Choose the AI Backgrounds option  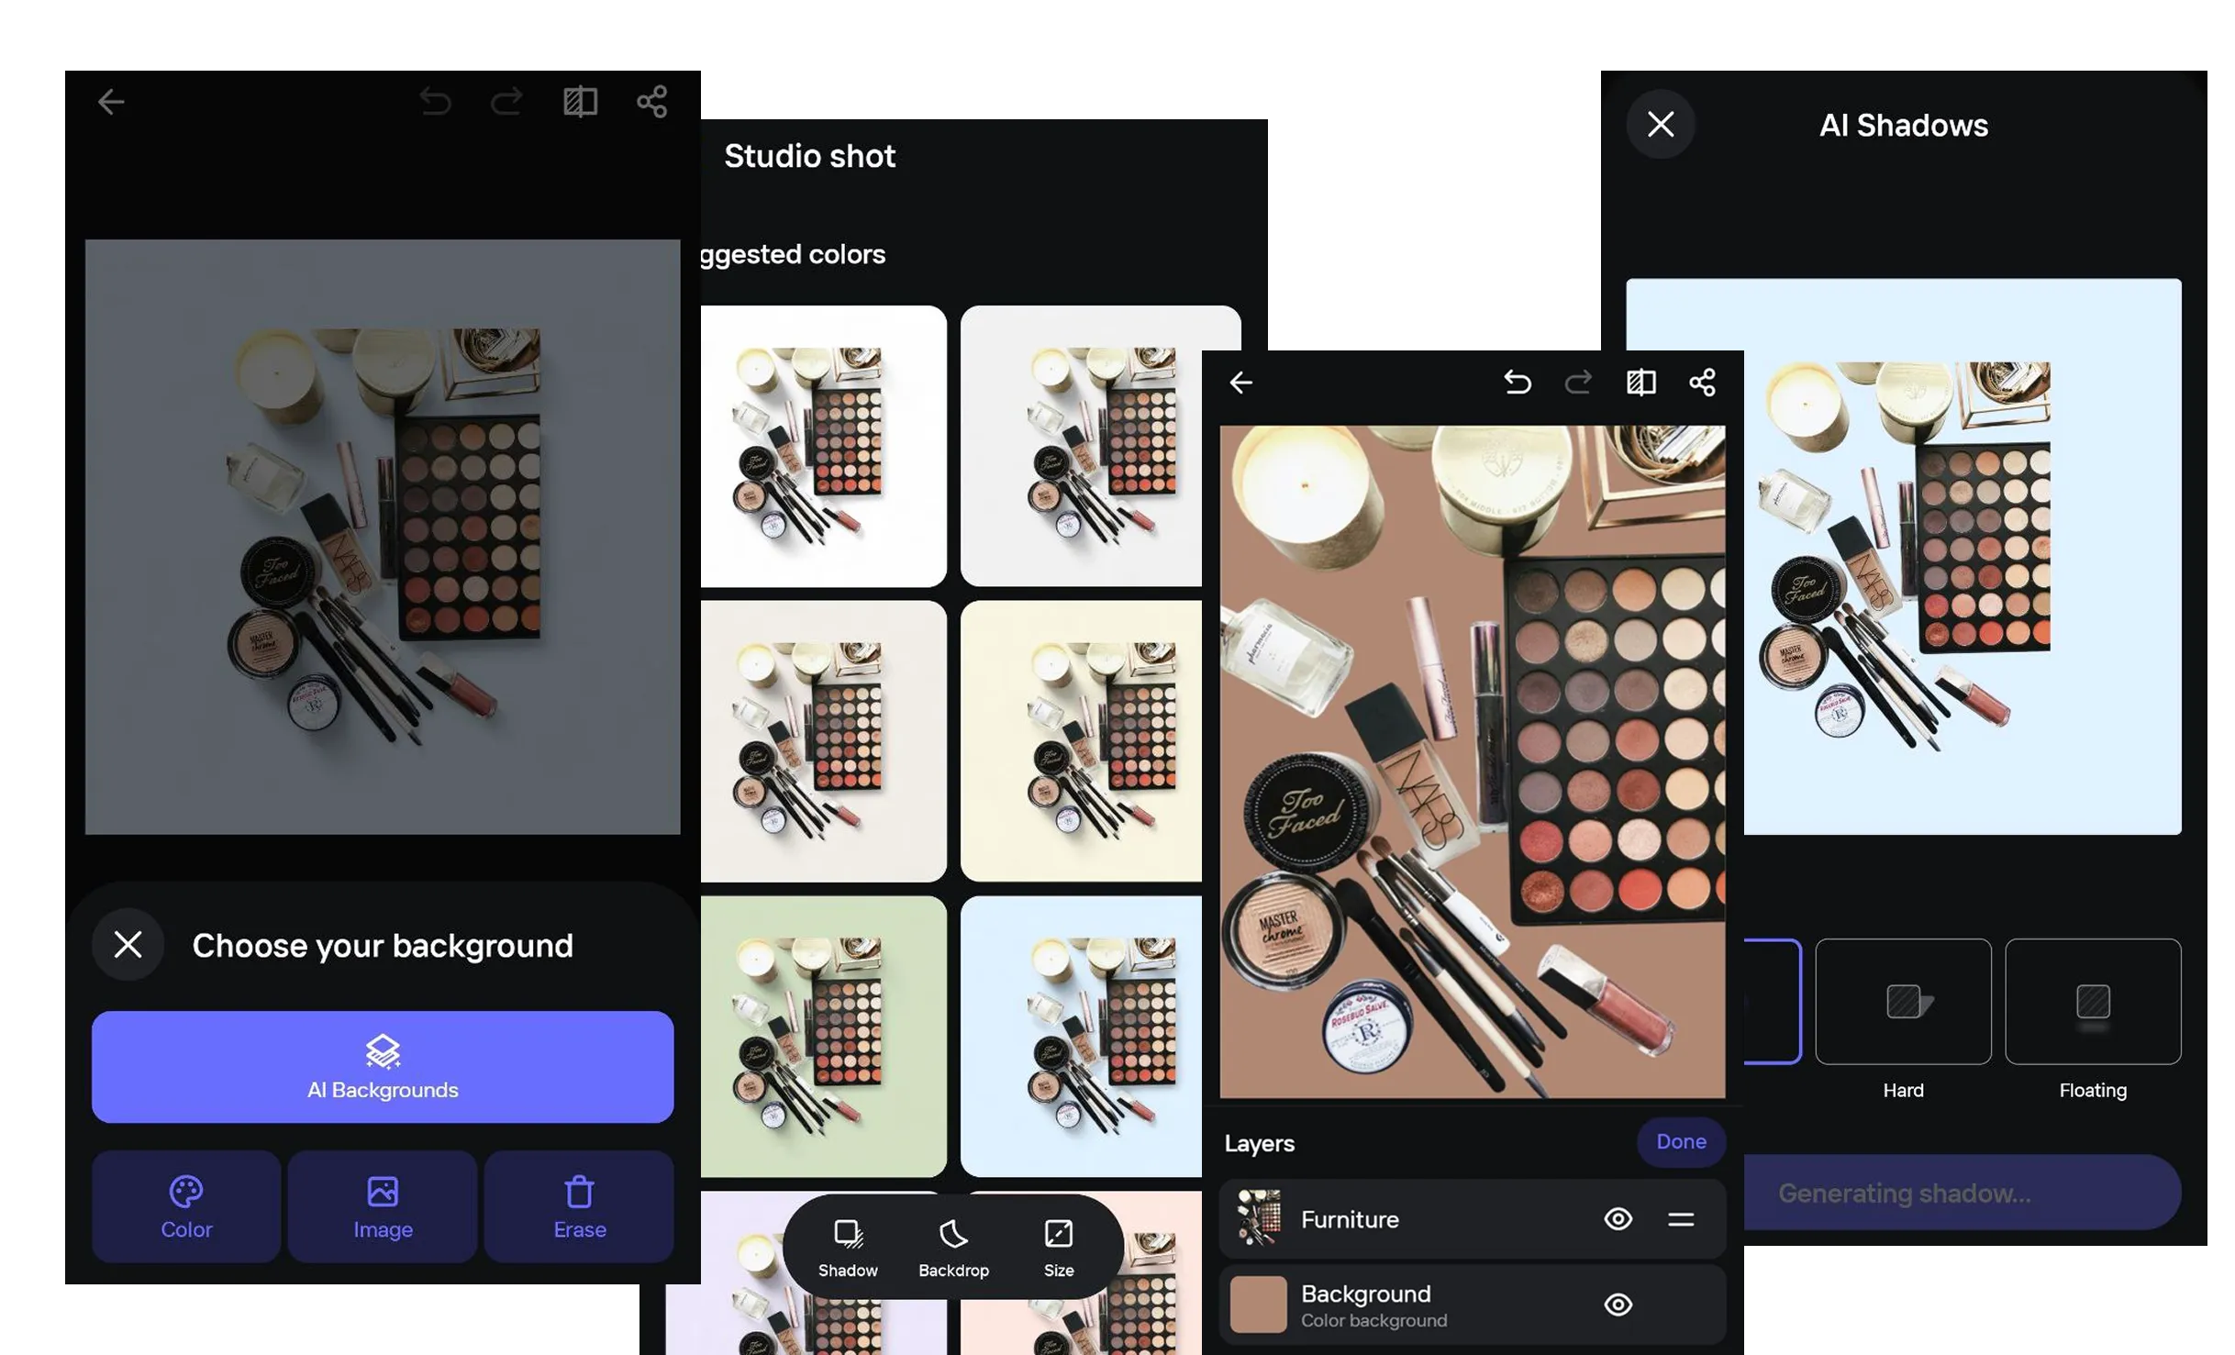pos(382,1067)
